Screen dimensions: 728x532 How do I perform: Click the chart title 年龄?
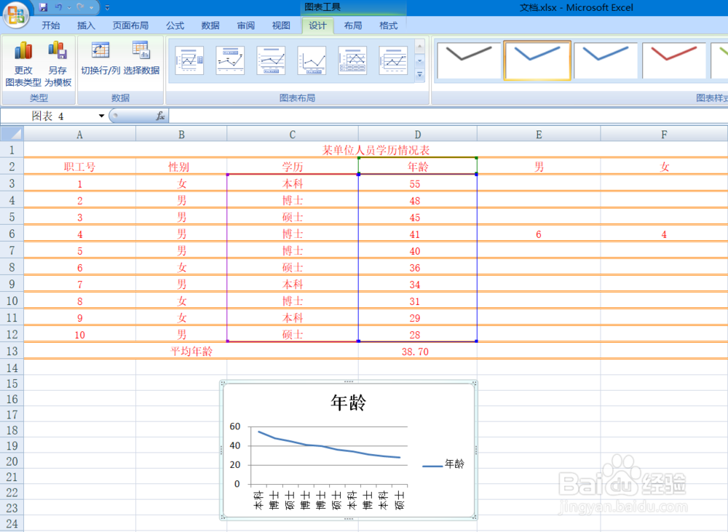348,402
